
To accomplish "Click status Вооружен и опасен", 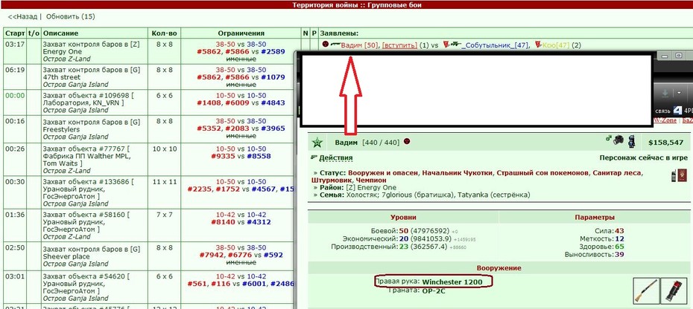I will pyautogui.click(x=382, y=173).
